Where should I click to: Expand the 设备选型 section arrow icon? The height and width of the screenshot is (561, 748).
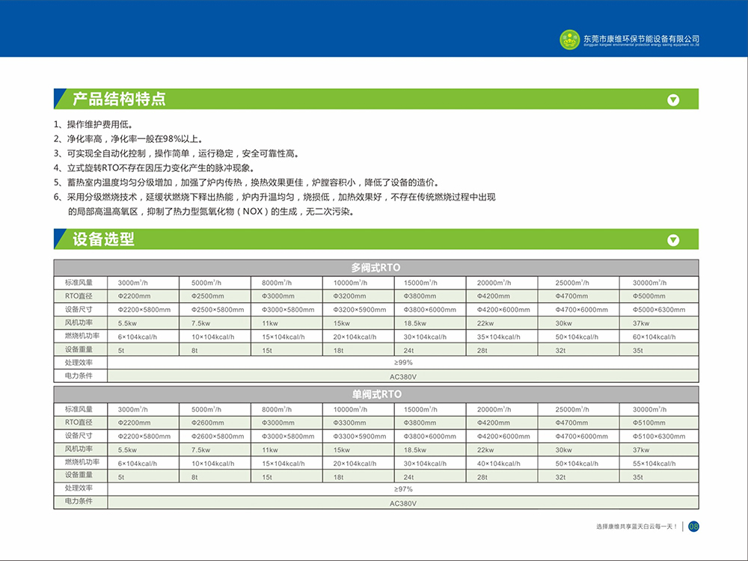673,240
